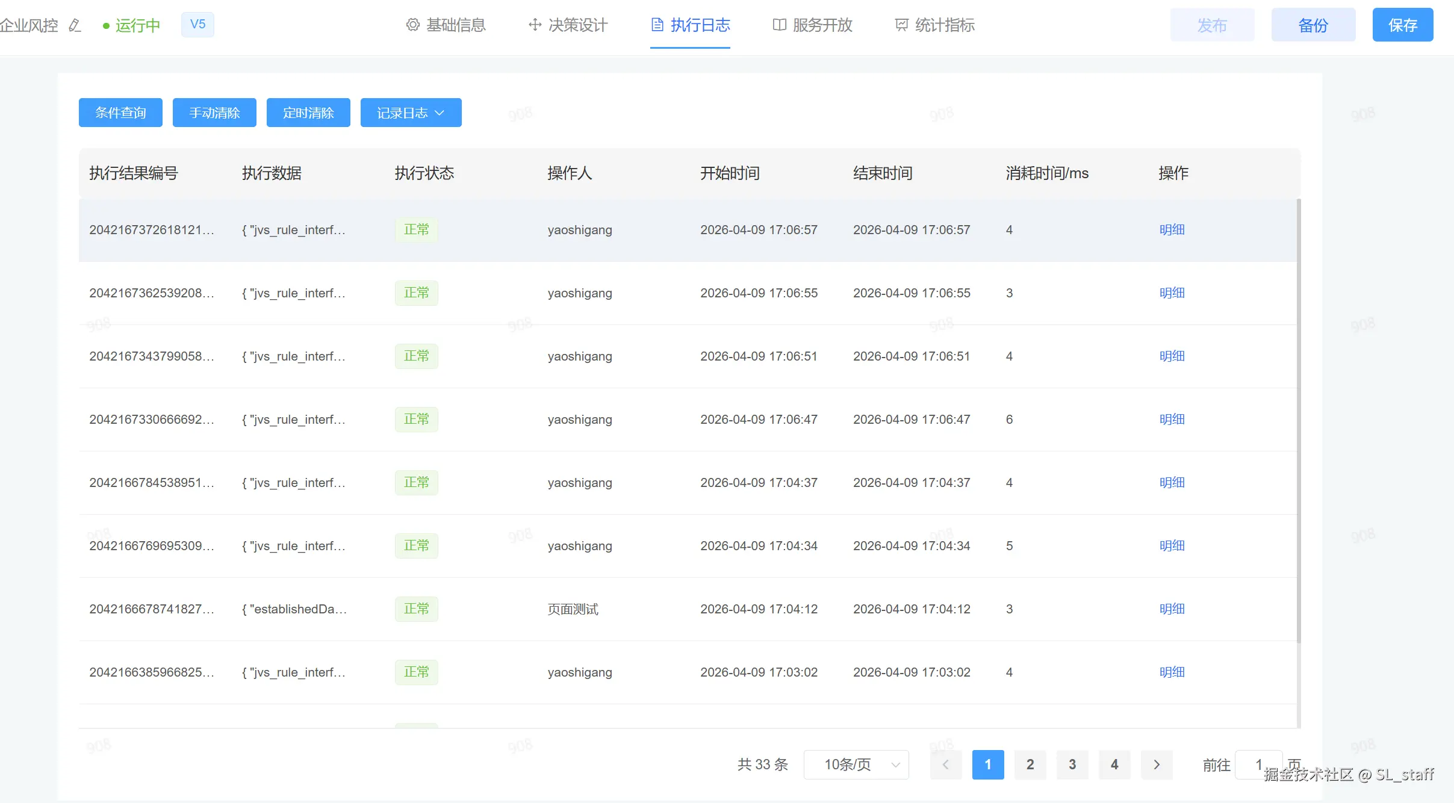Click the document icon on 执行日志 tab

coord(657,25)
